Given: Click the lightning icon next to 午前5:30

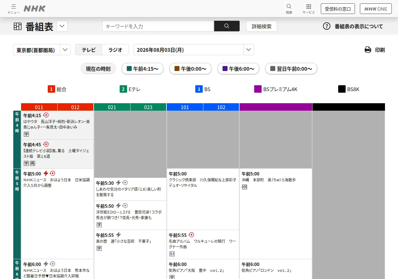Looking at the screenshot, I should 118,183.
